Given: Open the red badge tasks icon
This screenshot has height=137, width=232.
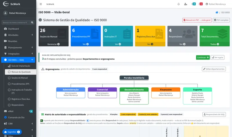Looking at the screenshot, I should coord(201,4).
